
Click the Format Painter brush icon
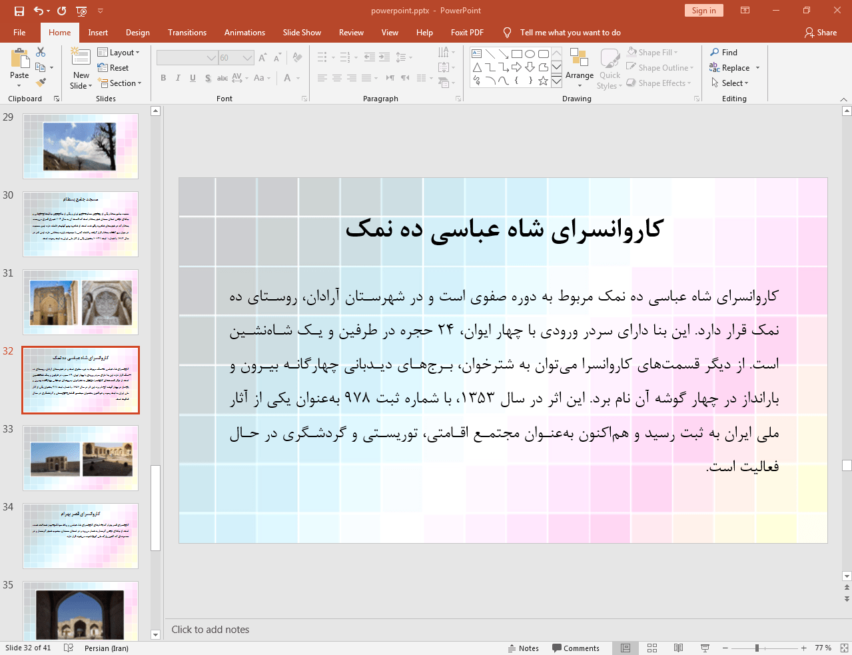(x=41, y=83)
